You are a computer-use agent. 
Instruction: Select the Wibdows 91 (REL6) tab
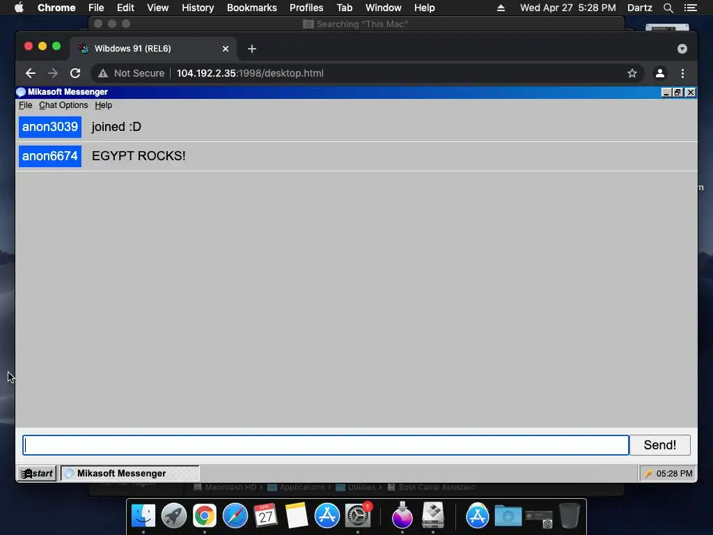[153, 49]
